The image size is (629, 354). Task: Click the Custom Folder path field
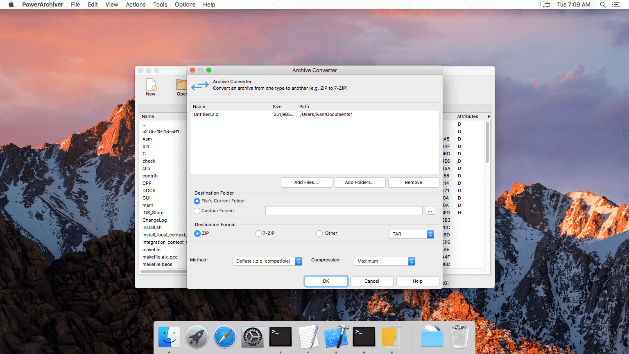(344, 211)
